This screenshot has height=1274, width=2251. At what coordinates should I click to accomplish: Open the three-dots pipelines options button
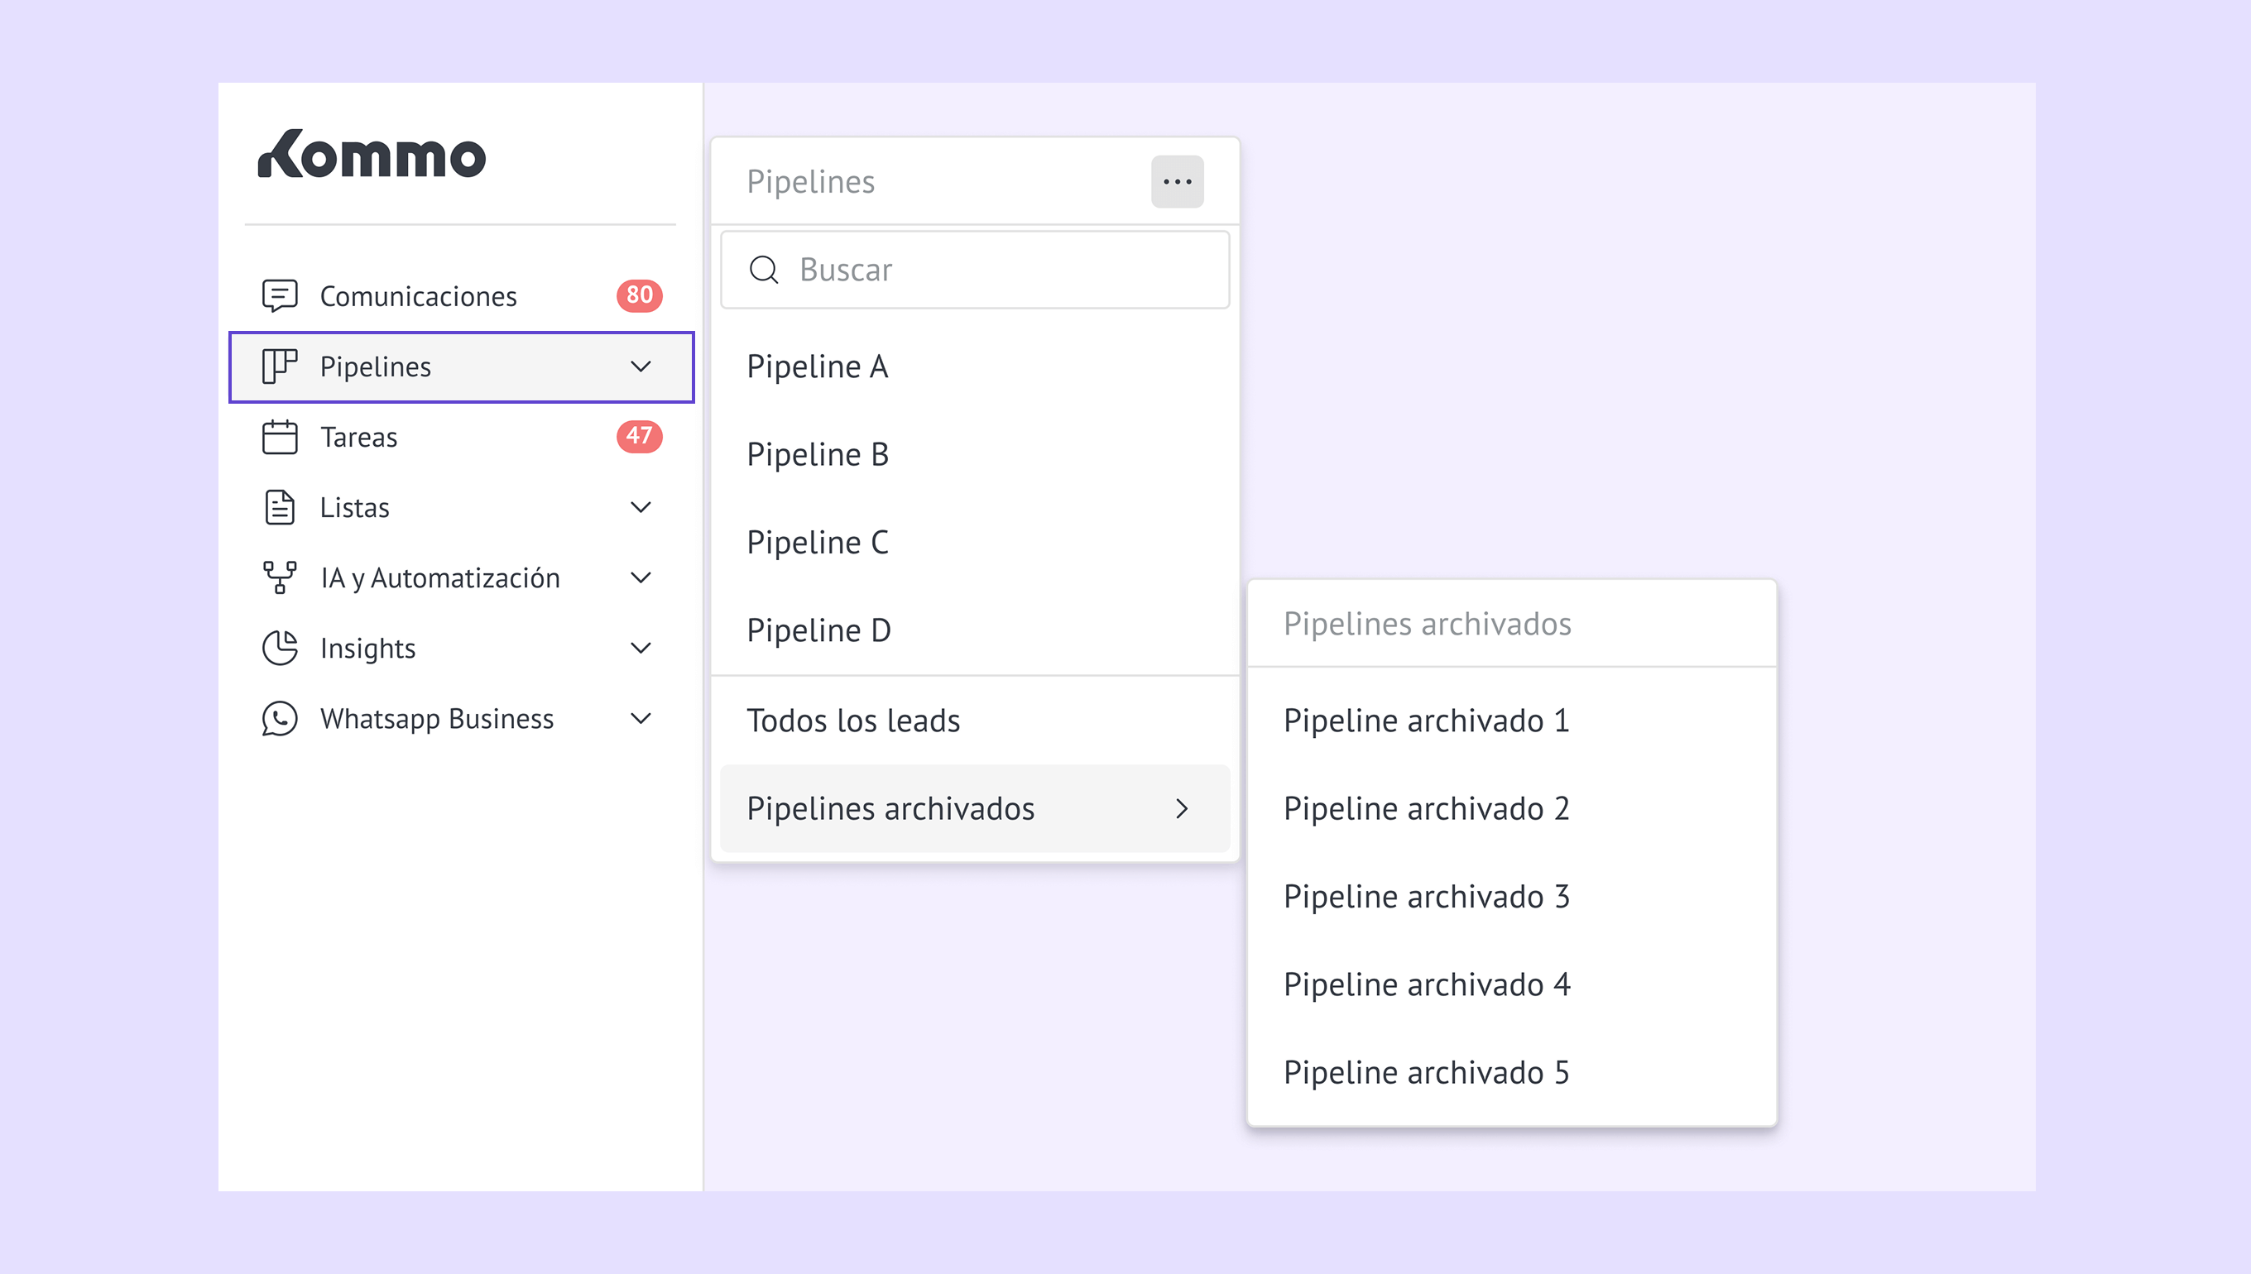[x=1177, y=182]
